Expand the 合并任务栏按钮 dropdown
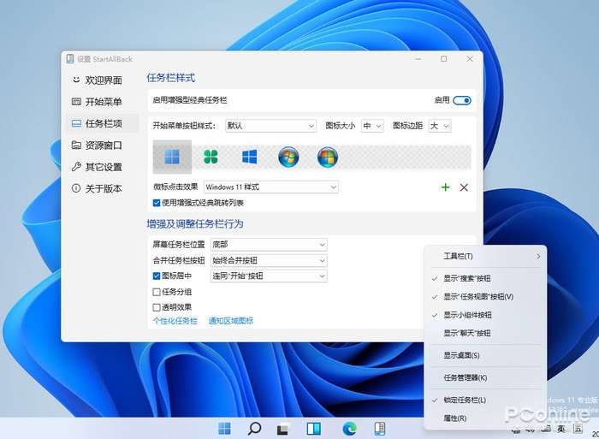This screenshot has width=599, height=439. click(269, 260)
